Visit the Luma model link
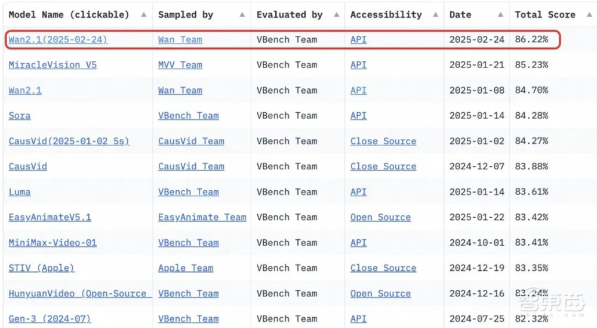Image resolution: width=597 pixels, height=328 pixels. (20, 192)
